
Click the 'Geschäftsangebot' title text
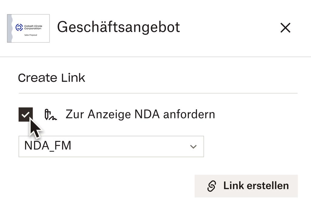coord(118,27)
